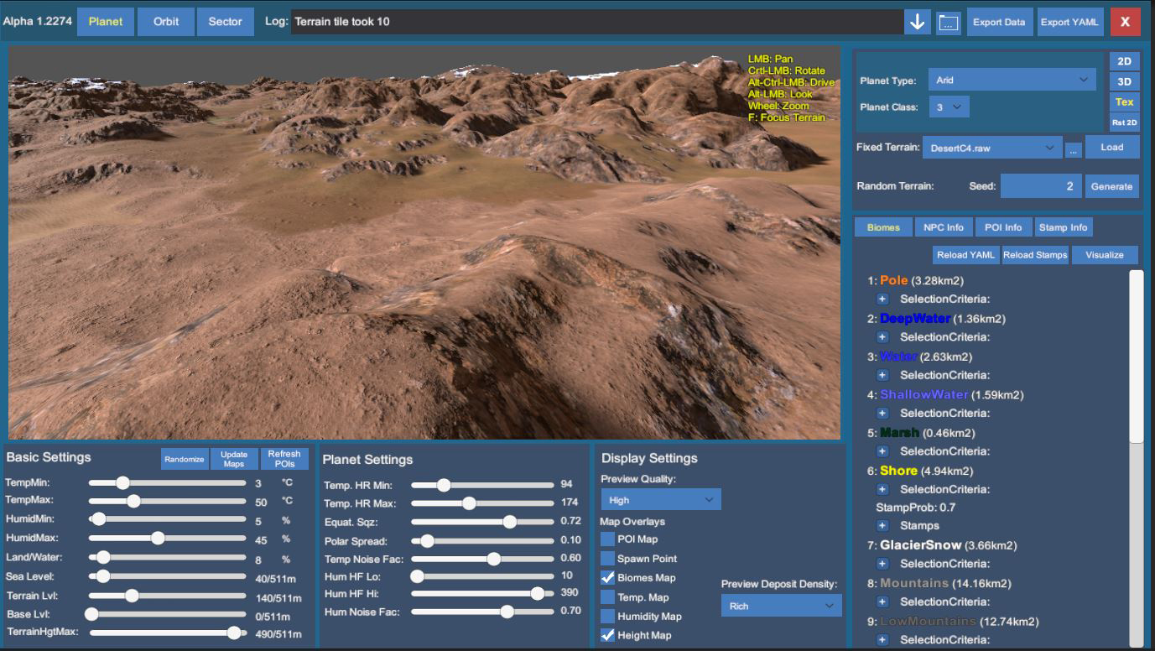
Task: Expand SelectionCriteria under the Water biome
Action: (x=882, y=375)
